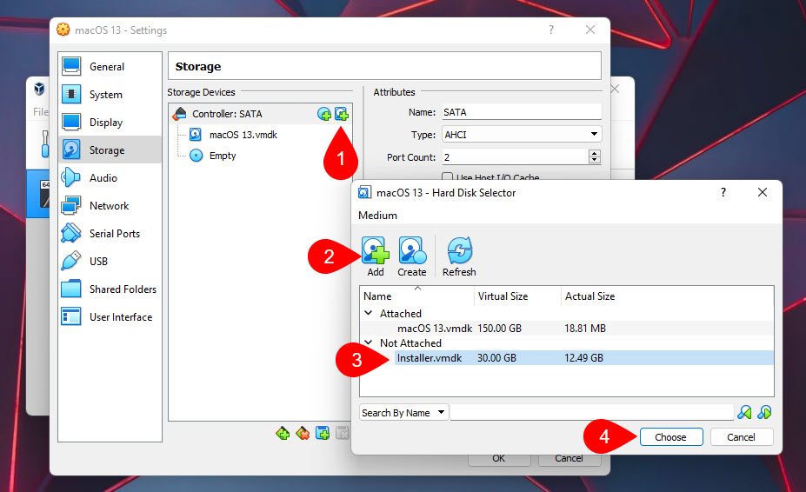Click the help question mark in the Settings title bar

click(551, 30)
